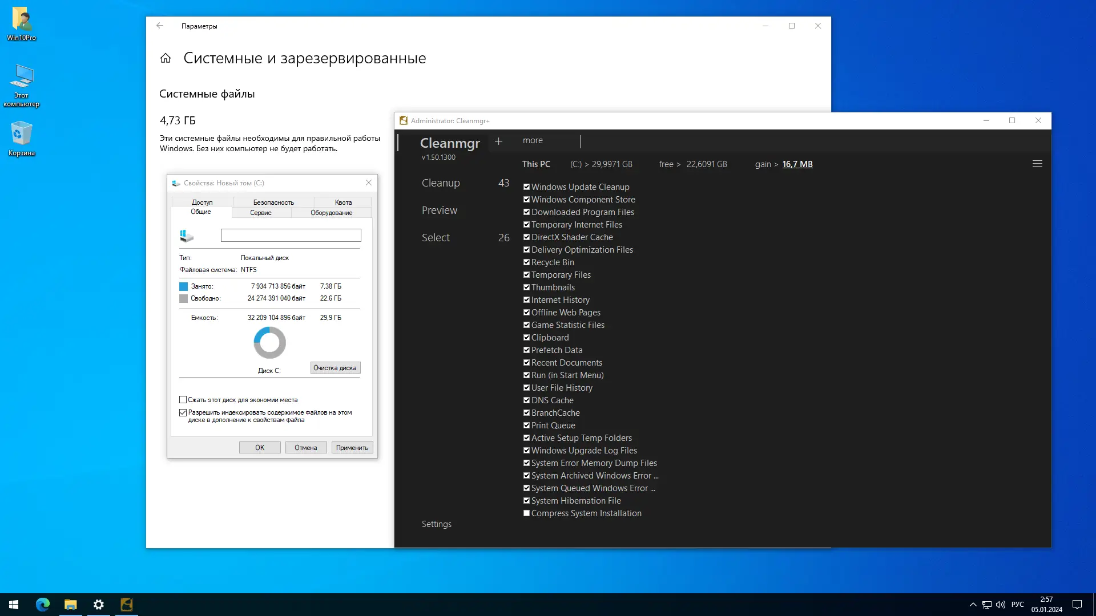Viewport: 1096px width, 616px height.
Task: Click the plus icon beside Cleanmgr title
Action: (498, 141)
